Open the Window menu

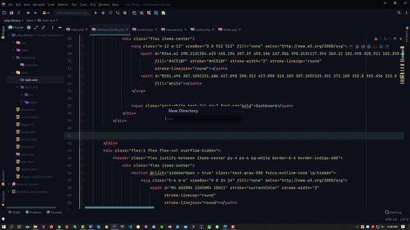[x=104, y=4]
